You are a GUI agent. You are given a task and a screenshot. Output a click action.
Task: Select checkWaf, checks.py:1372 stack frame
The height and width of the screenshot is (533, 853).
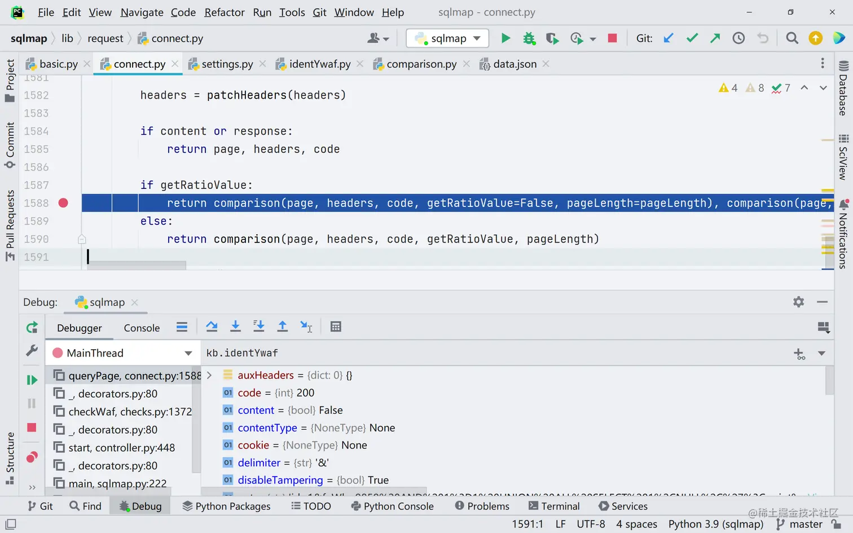(x=123, y=412)
